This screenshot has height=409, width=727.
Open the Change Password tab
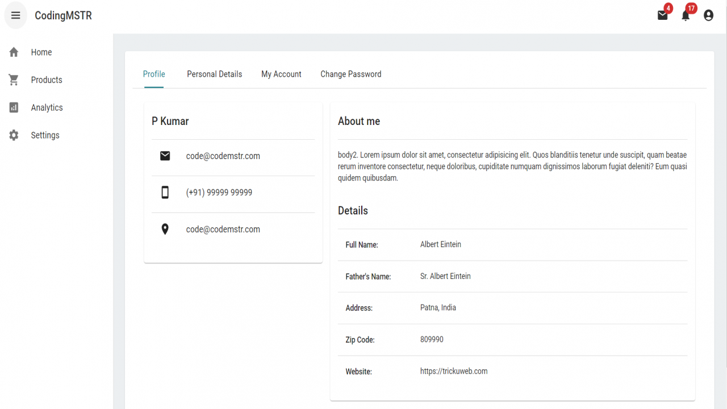[351, 74]
